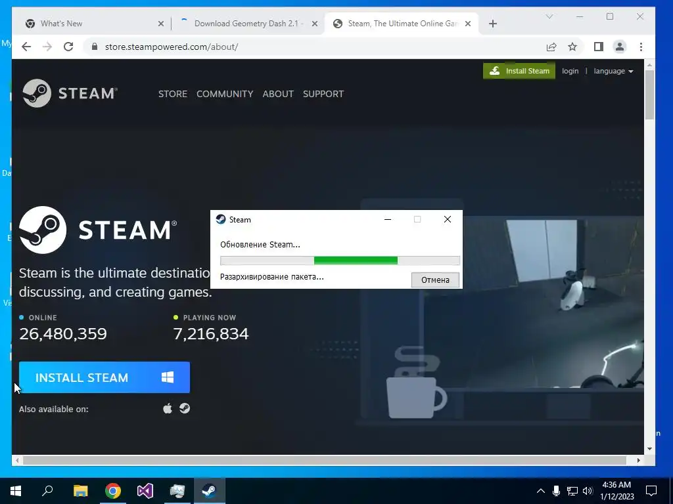The width and height of the screenshot is (673, 504).
Task: Open a new browser tab
Action: [x=493, y=24]
